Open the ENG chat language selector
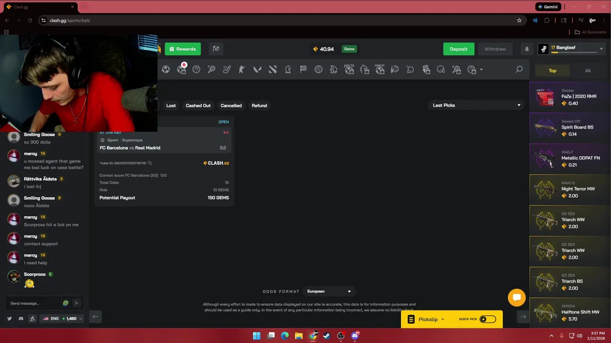Viewport: 611px width, 343px height. point(62,318)
